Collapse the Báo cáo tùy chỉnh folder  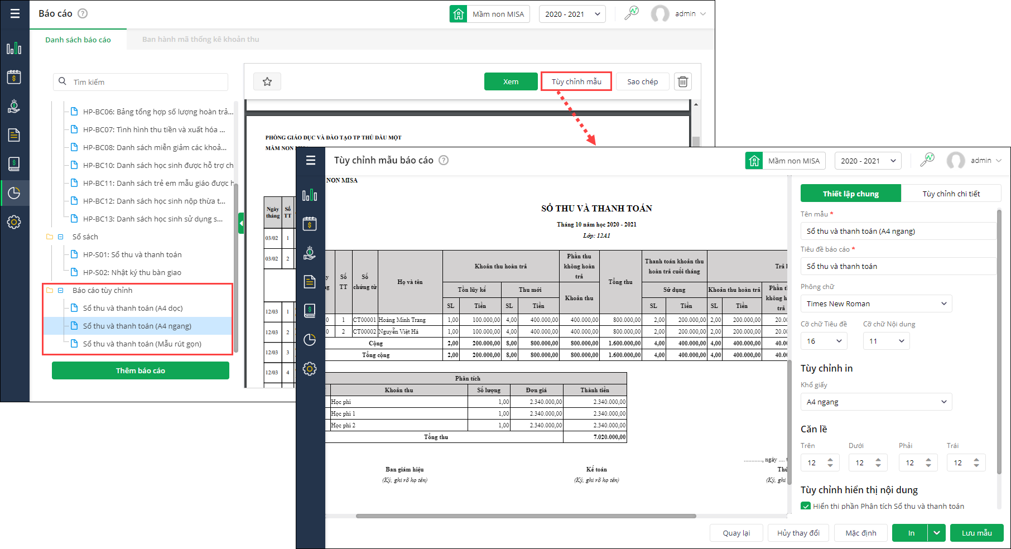click(61, 290)
